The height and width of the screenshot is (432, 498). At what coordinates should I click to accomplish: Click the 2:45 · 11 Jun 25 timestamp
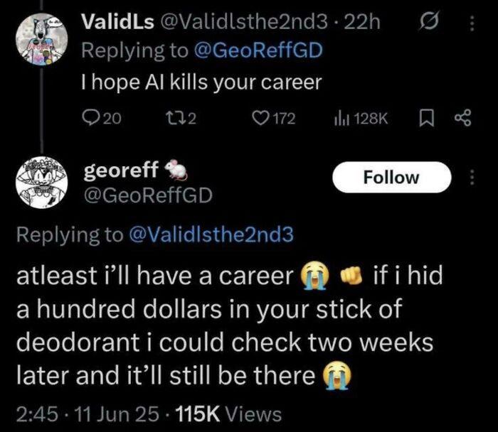coord(88,414)
